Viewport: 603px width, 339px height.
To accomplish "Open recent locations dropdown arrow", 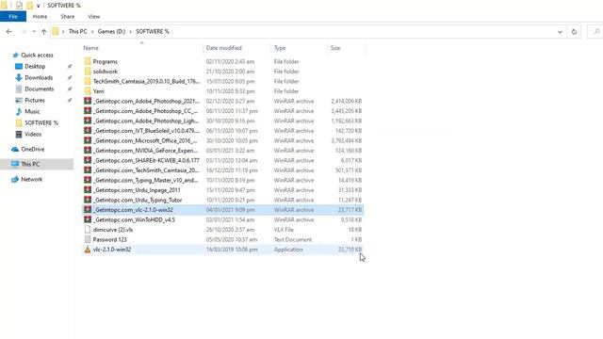I will pyautogui.click(x=34, y=31).
